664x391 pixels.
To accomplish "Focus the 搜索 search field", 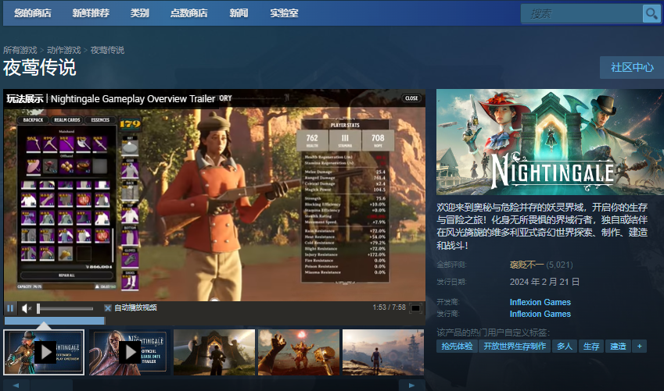I will pyautogui.click(x=582, y=14).
